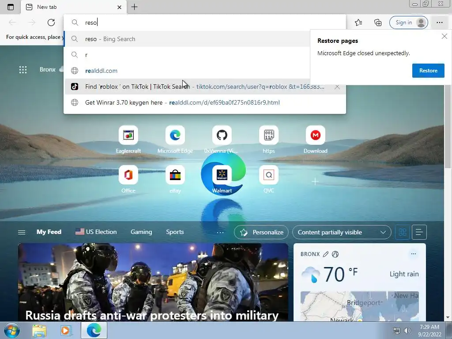Image resolution: width=452 pixels, height=339 pixels.
Task: Open Russia drafts anti-war protesters article
Action: click(153, 282)
